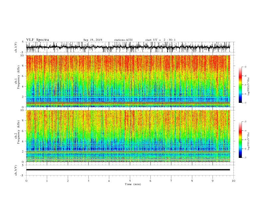Click the "VLF Spectra" plot title

tap(38, 40)
